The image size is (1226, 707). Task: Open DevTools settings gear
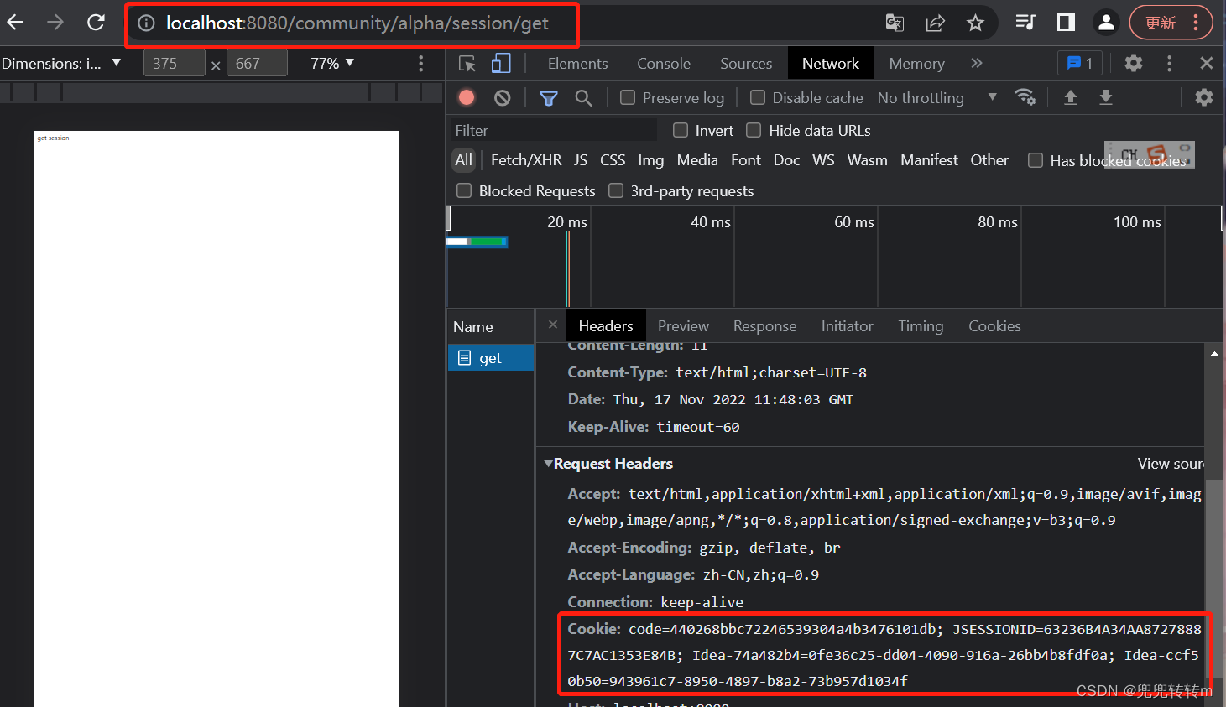(x=1133, y=64)
